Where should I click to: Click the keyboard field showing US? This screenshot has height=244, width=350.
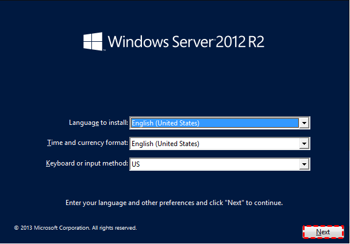point(220,164)
